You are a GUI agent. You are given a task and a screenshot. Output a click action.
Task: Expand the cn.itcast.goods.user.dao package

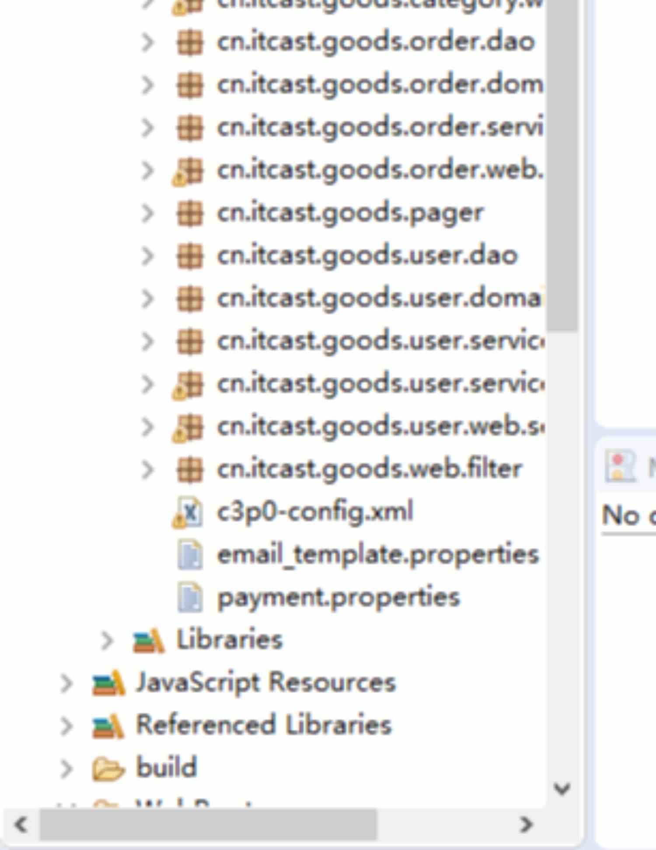(x=148, y=256)
